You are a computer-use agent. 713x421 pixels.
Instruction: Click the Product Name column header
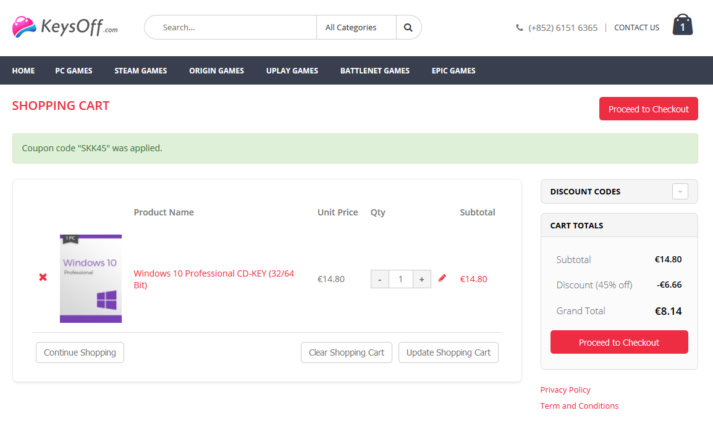tap(164, 212)
